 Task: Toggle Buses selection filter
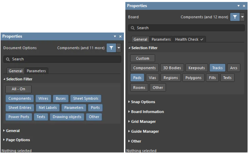click(61, 98)
